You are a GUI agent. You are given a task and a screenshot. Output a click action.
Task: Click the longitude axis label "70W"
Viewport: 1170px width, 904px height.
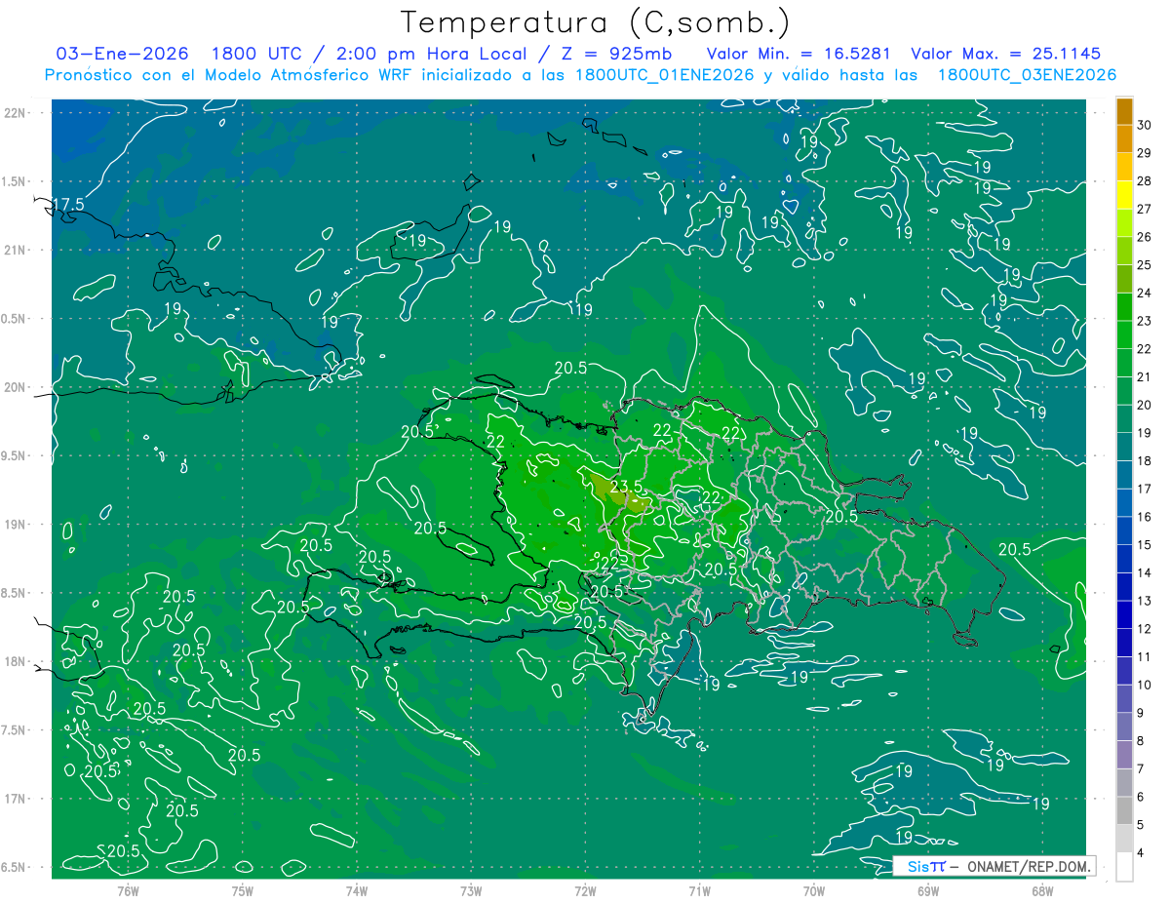(x=814, y=890)
